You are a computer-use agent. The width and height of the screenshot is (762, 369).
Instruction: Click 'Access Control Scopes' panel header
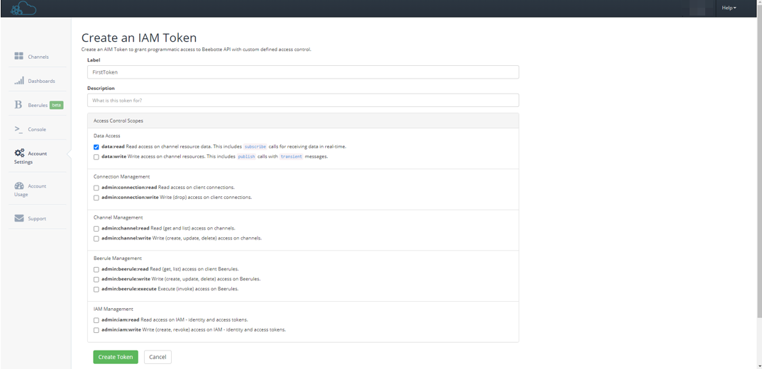coord(303,120)
